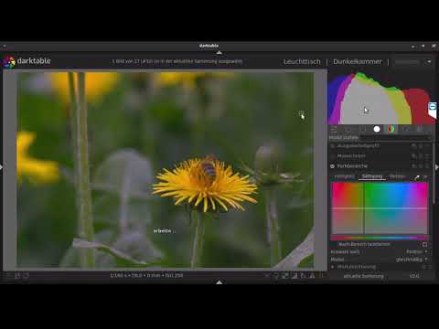Click the image count text in header
The width and height of the screenshot is (439, 329).
[x=177, y=61]
